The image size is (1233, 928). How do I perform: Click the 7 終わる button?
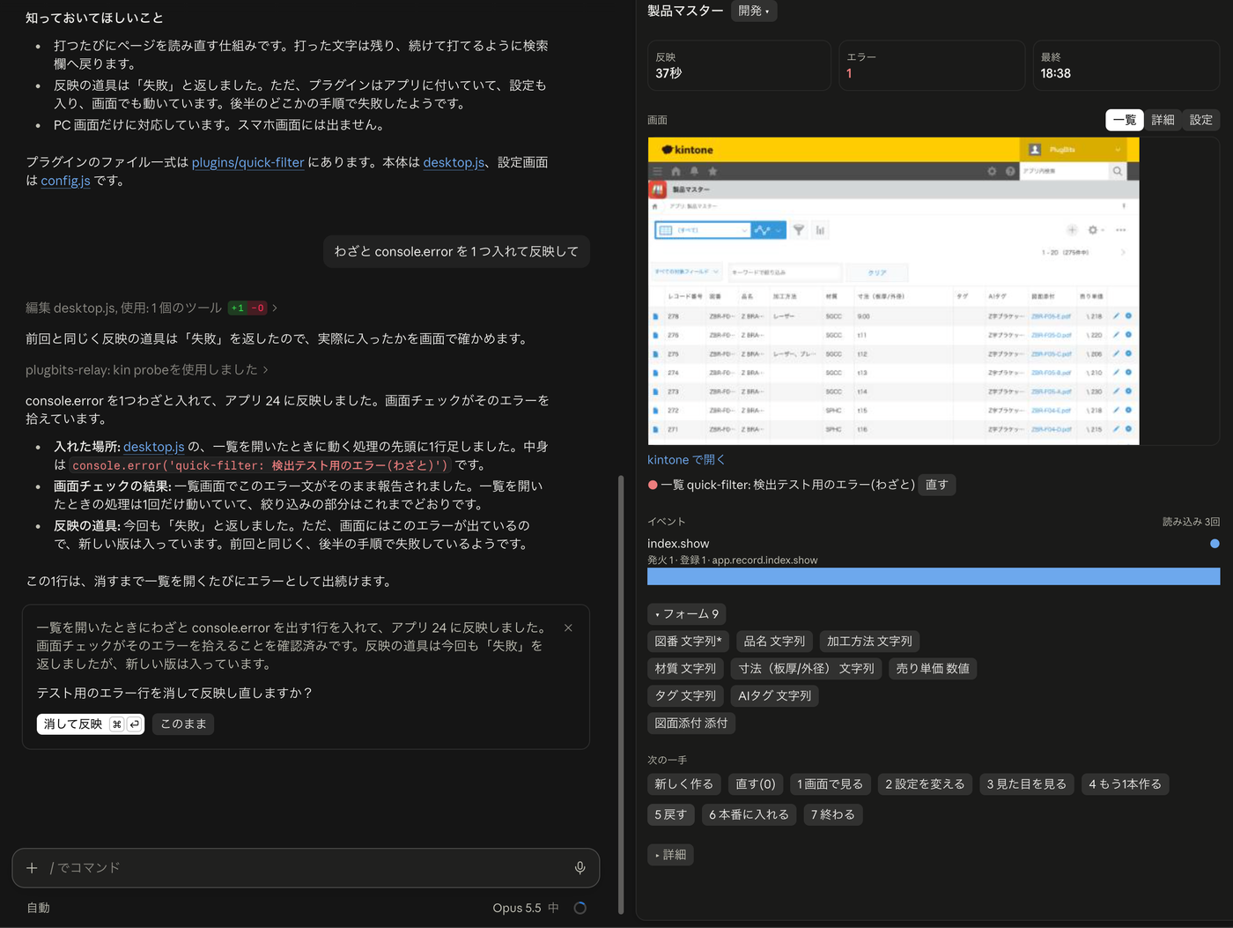pyautogui.click(x=833, y=815)
